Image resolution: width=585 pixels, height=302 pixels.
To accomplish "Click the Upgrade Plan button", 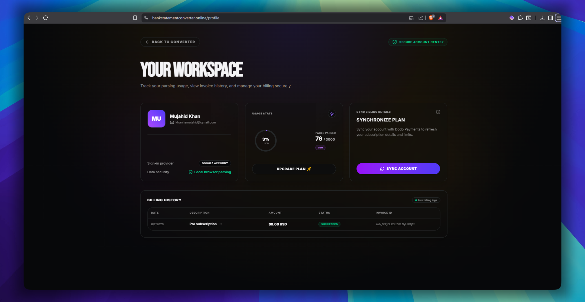I will (294, 169).
